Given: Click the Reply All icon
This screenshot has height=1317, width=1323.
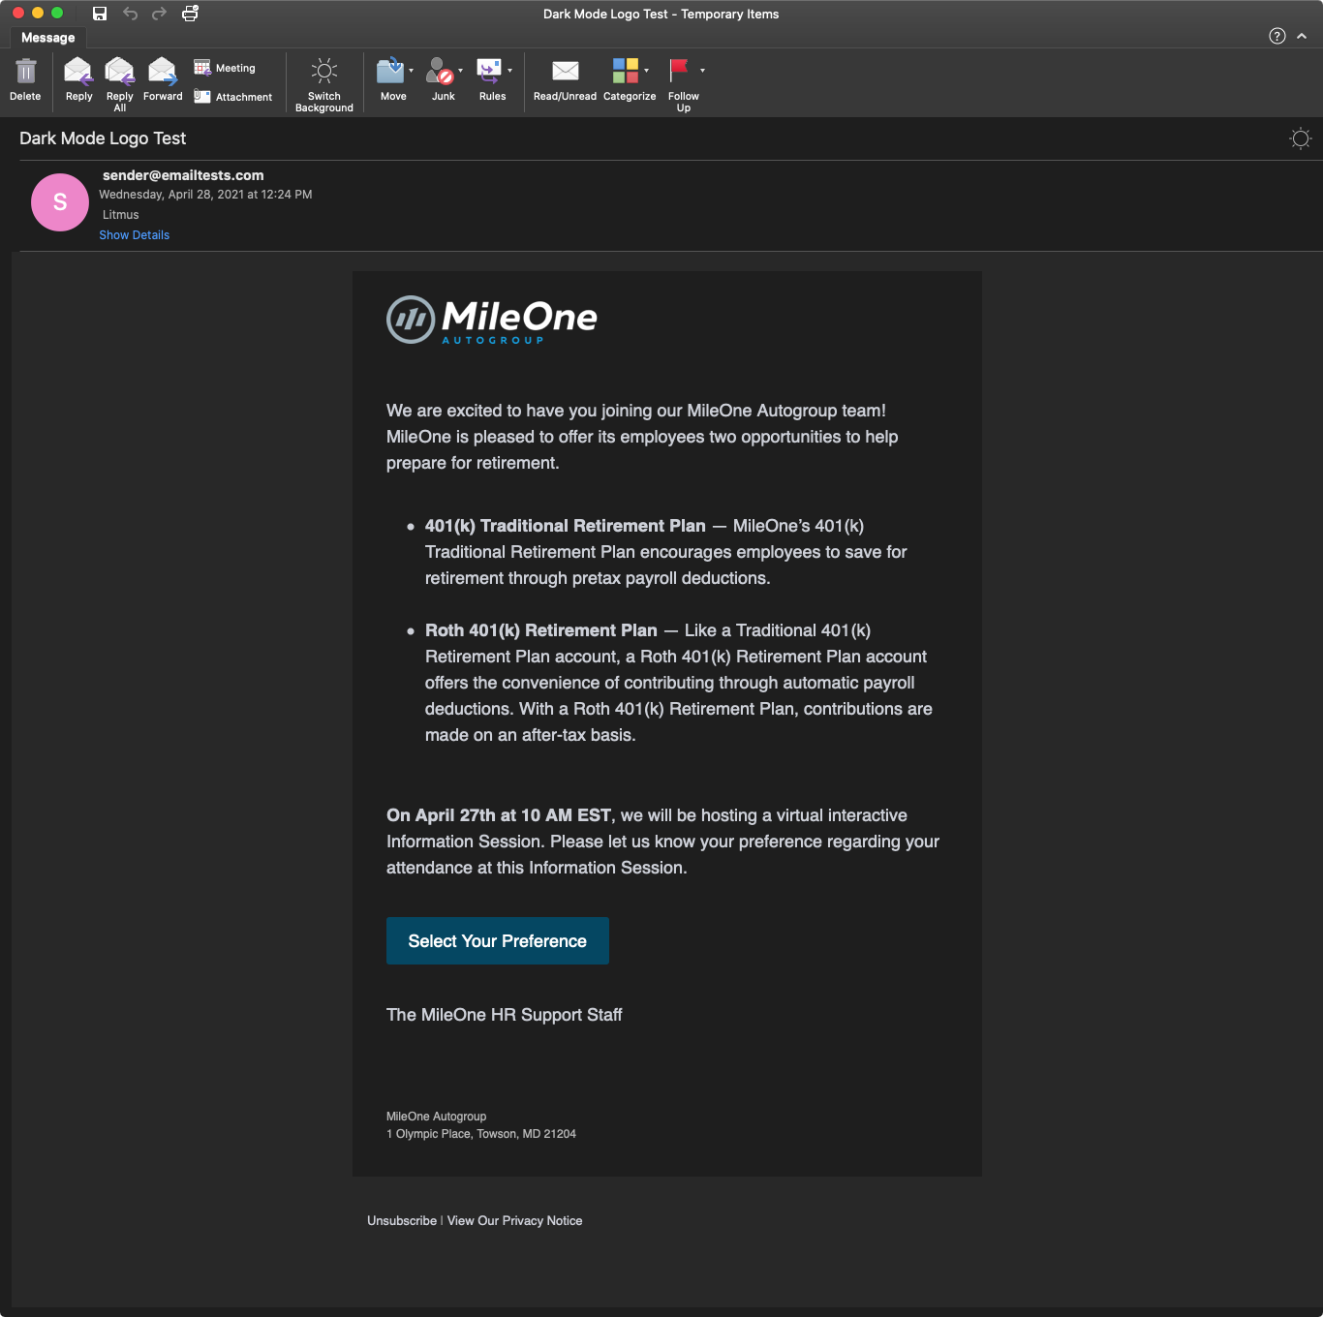Looking at the screenshot, I should [x=119, y=72].
